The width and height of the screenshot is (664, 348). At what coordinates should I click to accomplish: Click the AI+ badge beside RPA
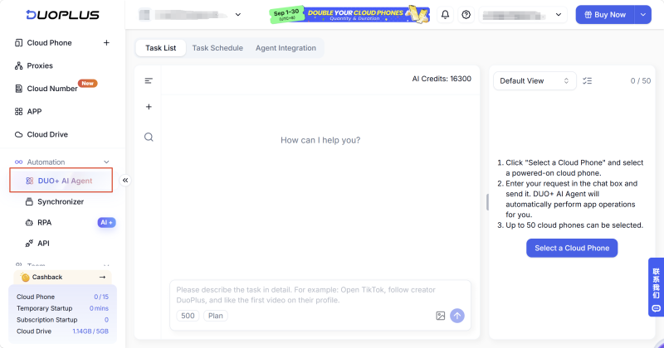pos(106,222)
